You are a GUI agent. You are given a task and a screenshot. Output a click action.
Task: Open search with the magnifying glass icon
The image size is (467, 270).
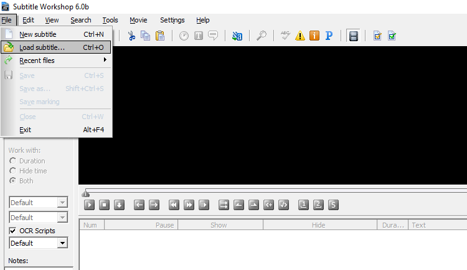262,36
